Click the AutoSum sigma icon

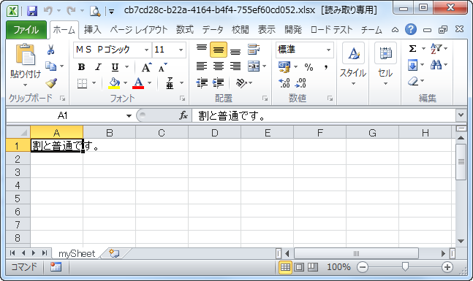[412, 48]
